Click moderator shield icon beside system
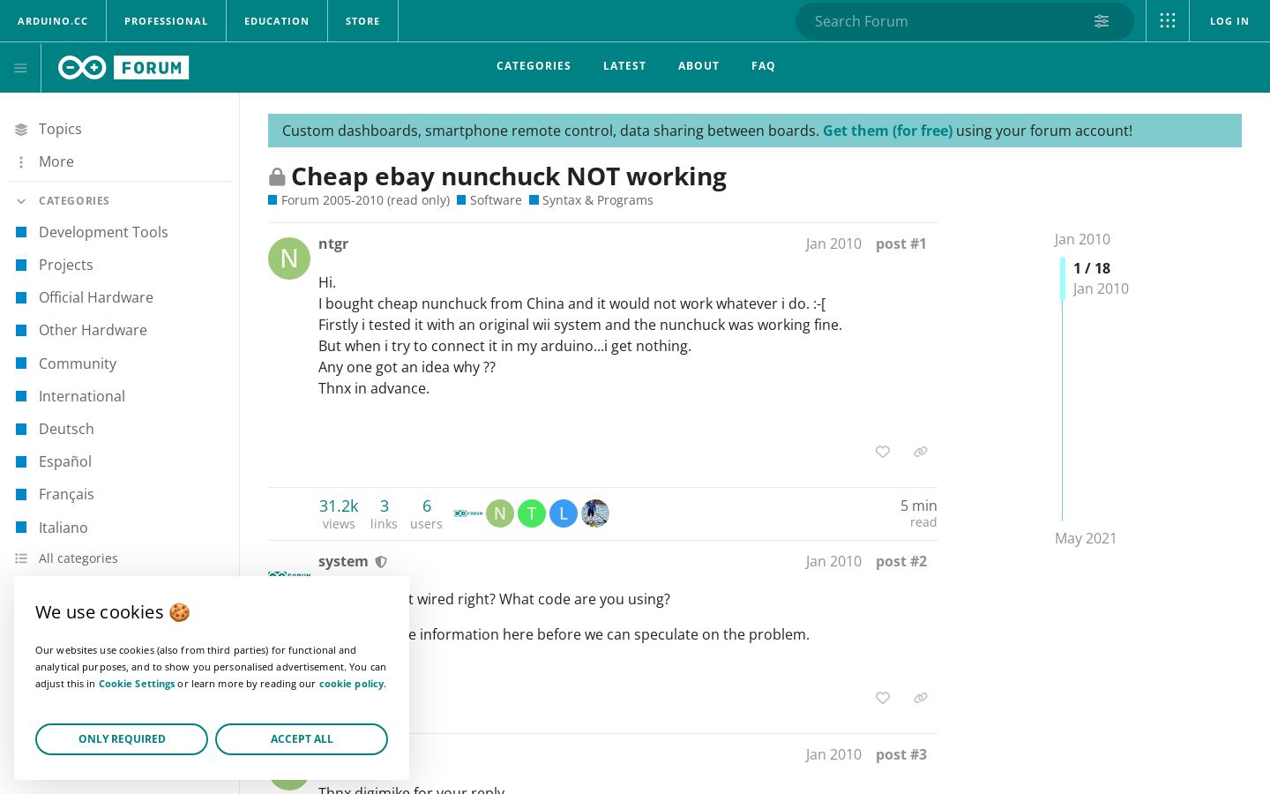1270x794 pixels. [x=381, y=562]
